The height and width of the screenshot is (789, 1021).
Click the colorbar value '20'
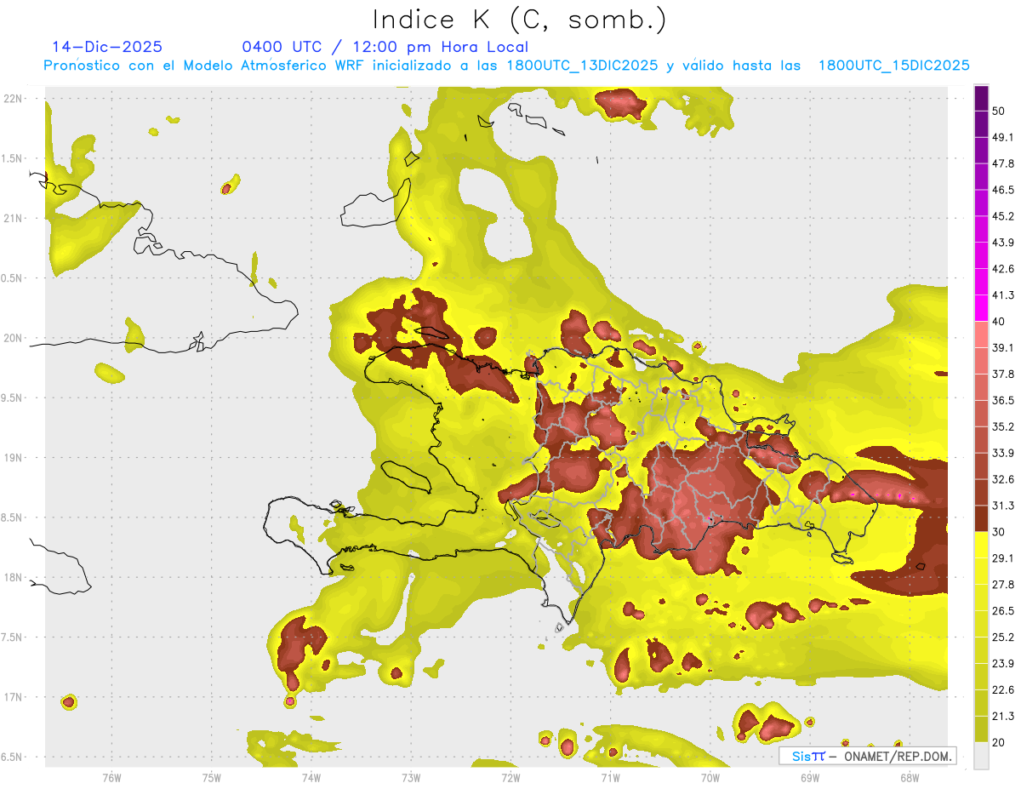(x=999, y=743)
